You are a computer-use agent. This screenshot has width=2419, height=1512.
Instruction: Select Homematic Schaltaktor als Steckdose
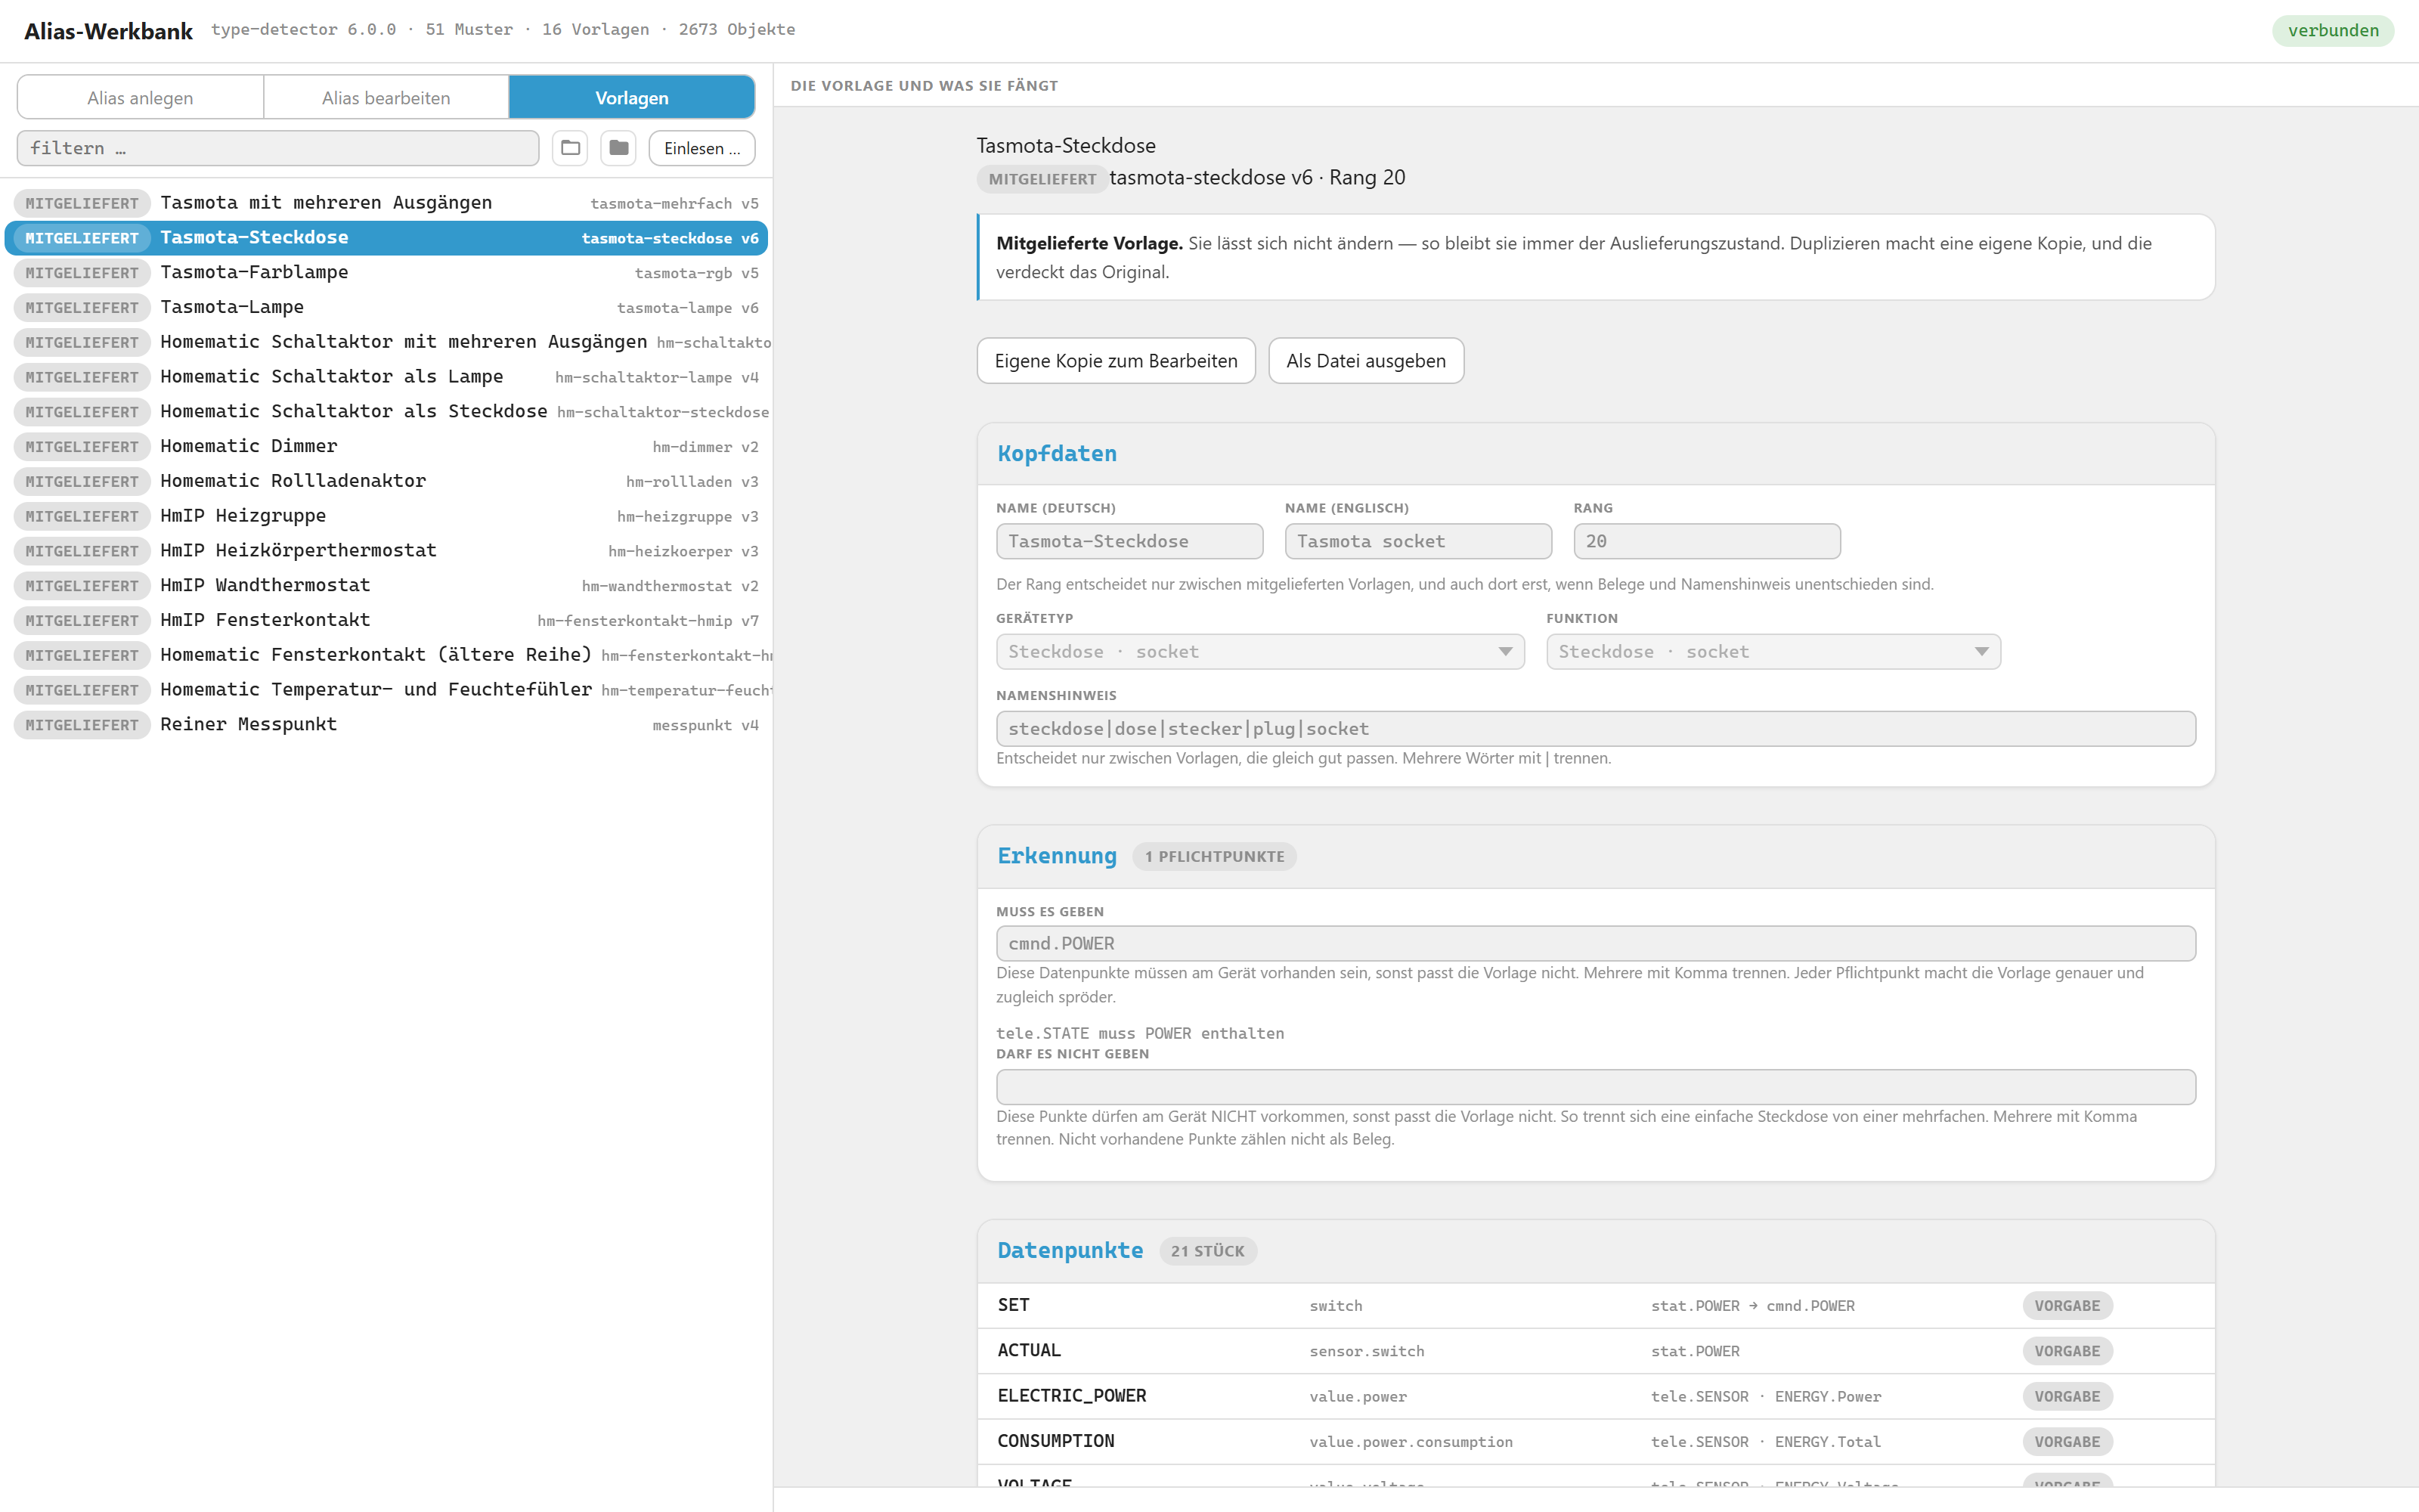point(386,412)
